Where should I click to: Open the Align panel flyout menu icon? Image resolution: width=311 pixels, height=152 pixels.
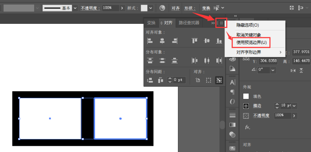click(221, 23)
